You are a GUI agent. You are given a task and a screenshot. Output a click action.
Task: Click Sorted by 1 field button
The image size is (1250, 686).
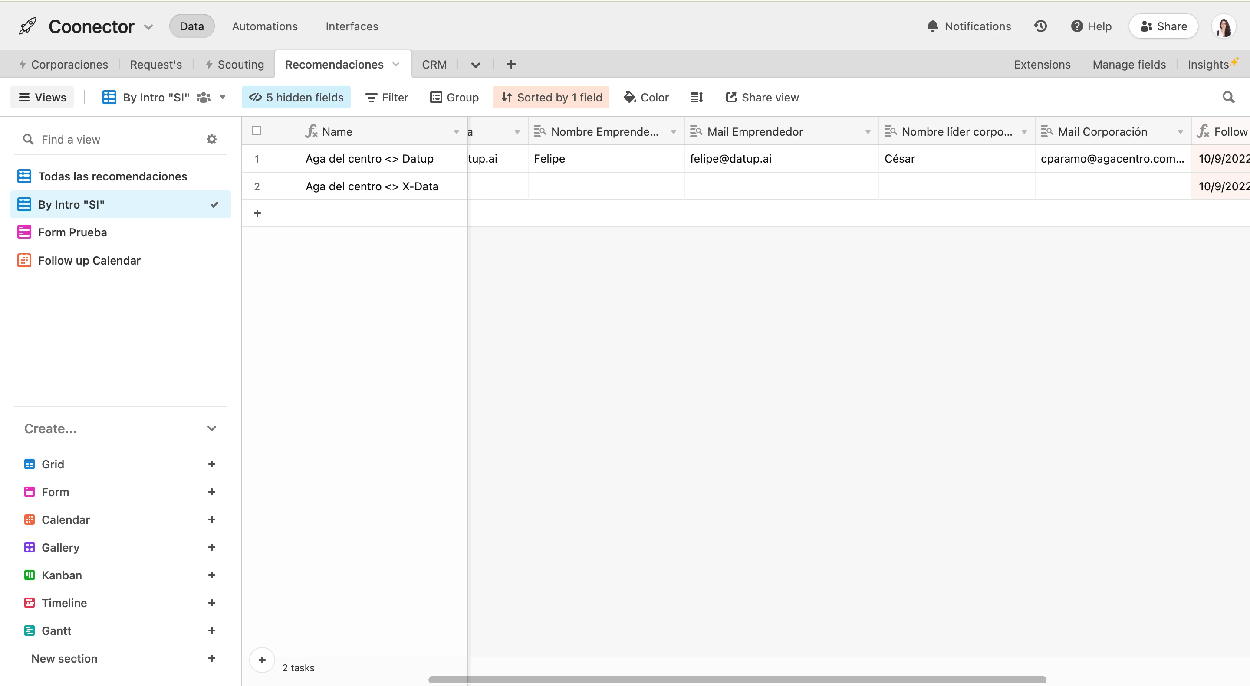[551, 98]
